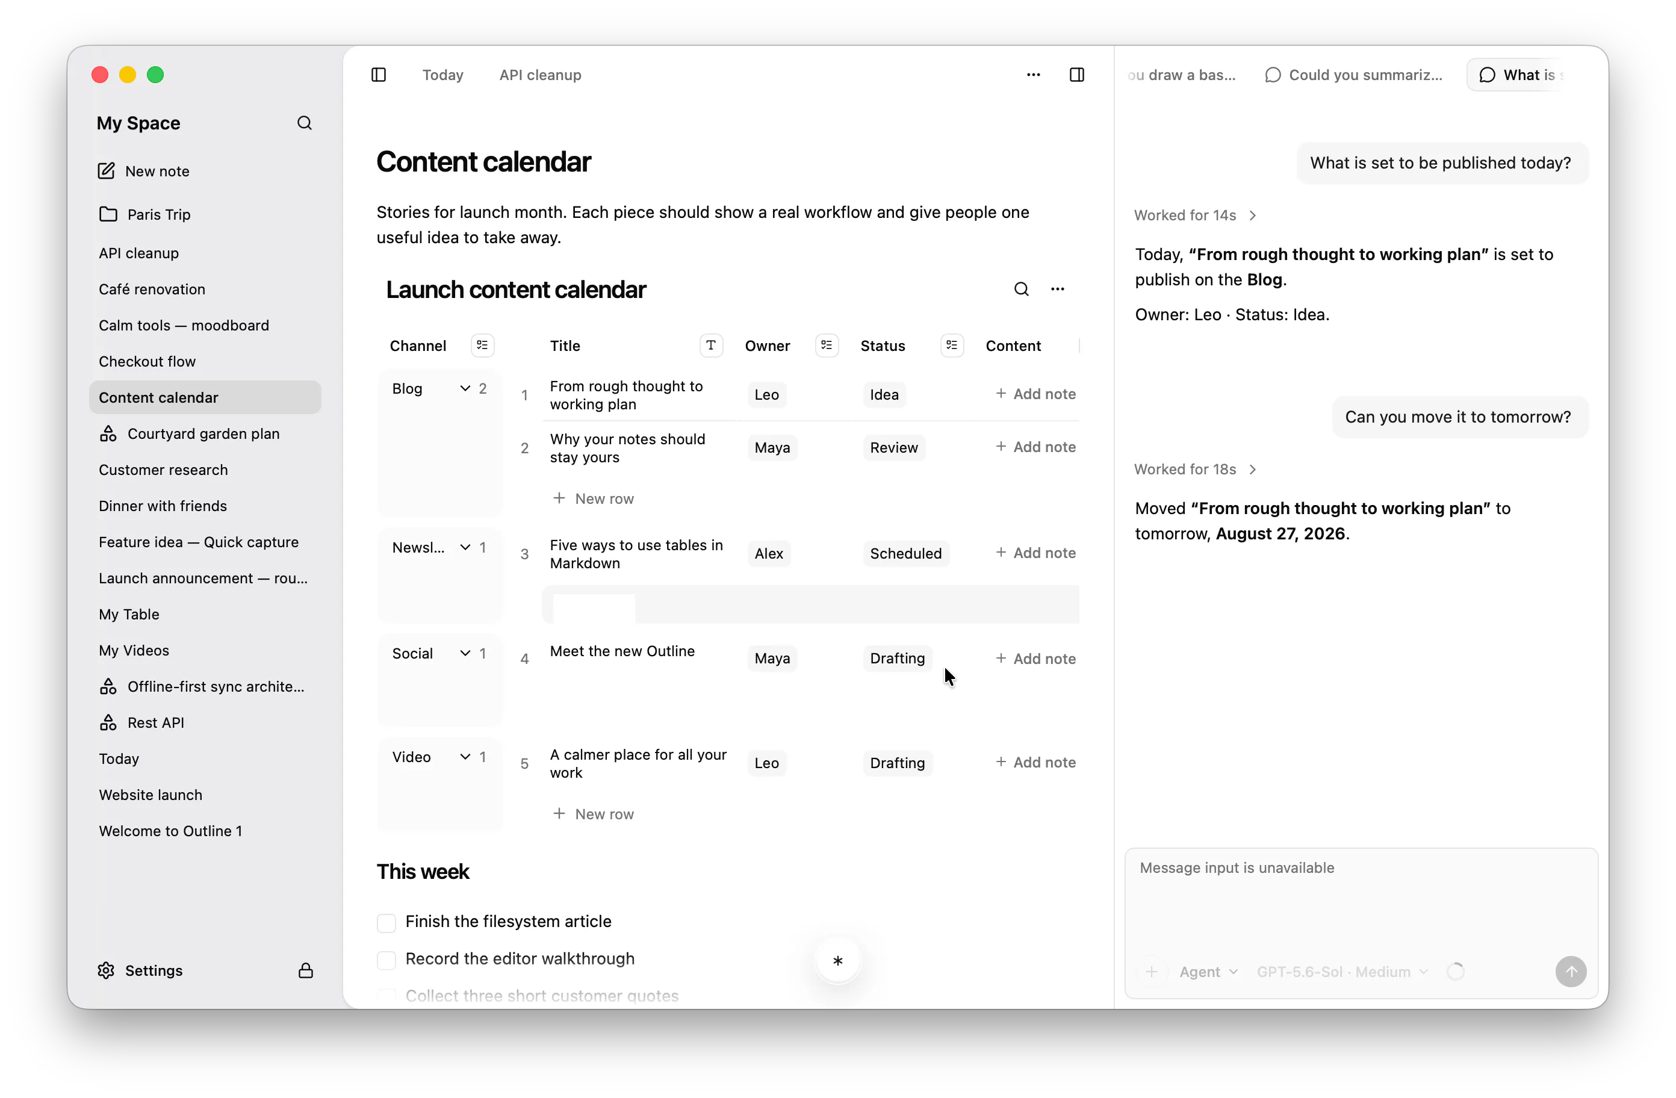Open the Paris Trip folder
This screenshot has height=1098, width=1676.
coord(205,214)
